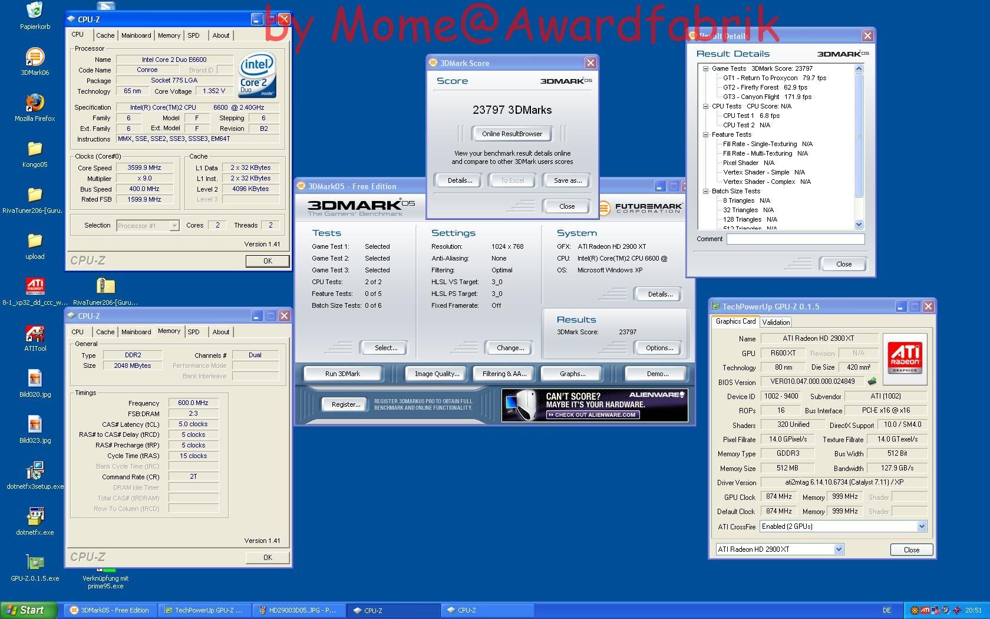Click the Demo... button in 3DMark05
The image size is (990, 619).
657,374
